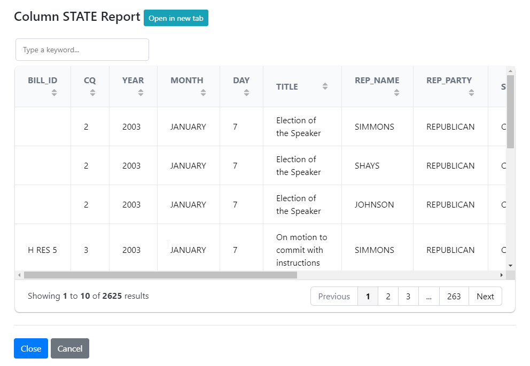The height and width of the screenshot is (366, 530).
Task: Click the vertical scrollbar down arrow
Action: [x=510, y=265]
